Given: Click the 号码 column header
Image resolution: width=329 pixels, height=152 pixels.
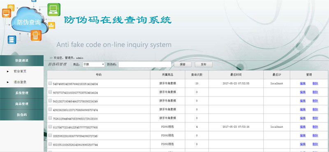Looking at the screenshot, I should (x=99, y=75).
